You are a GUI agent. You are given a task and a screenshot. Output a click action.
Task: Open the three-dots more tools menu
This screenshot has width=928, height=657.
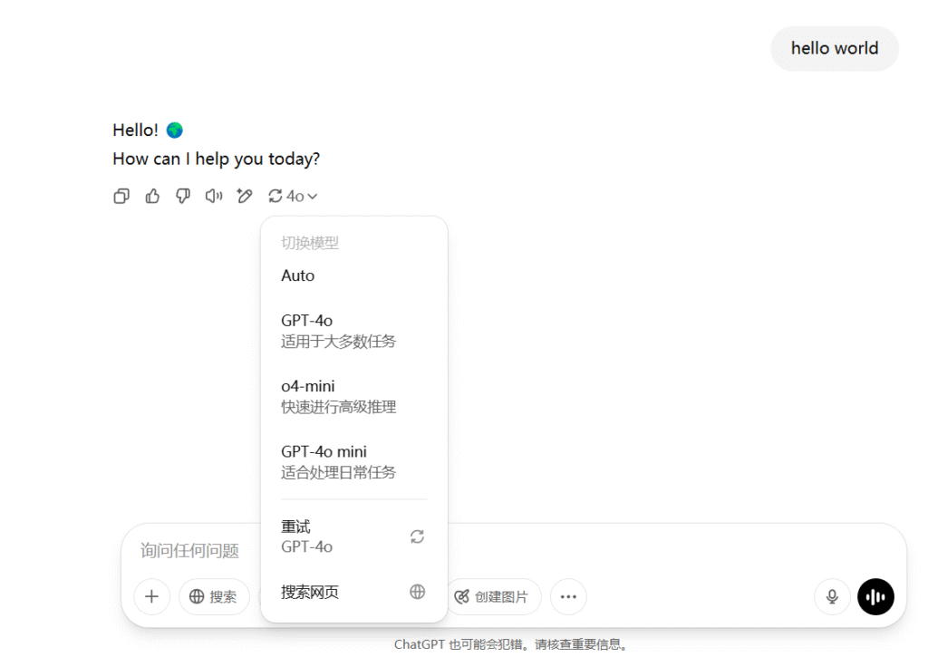click(x=568, y=596)
